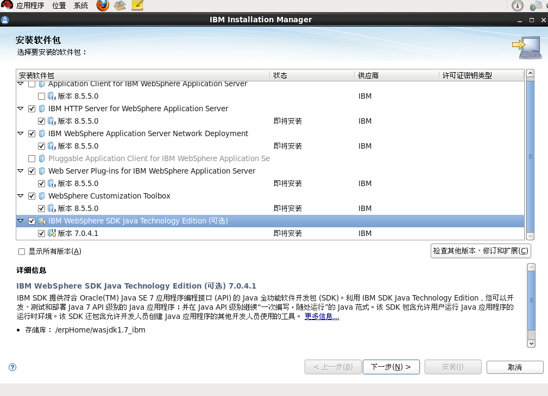Click package icon of WebSphere Application Server Network Deployment
The width and height of the screenshot is (548, 396).
[42, 133]
